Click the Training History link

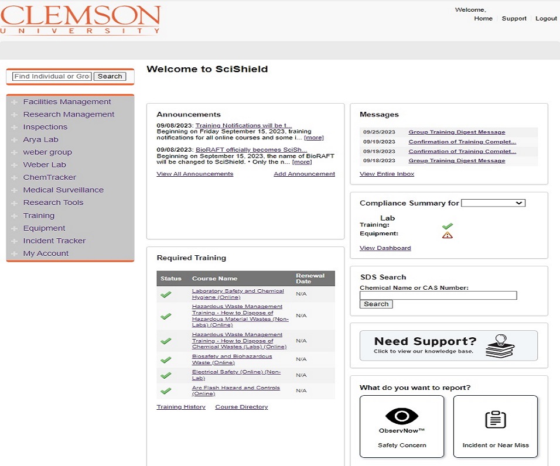coord(181,407)
